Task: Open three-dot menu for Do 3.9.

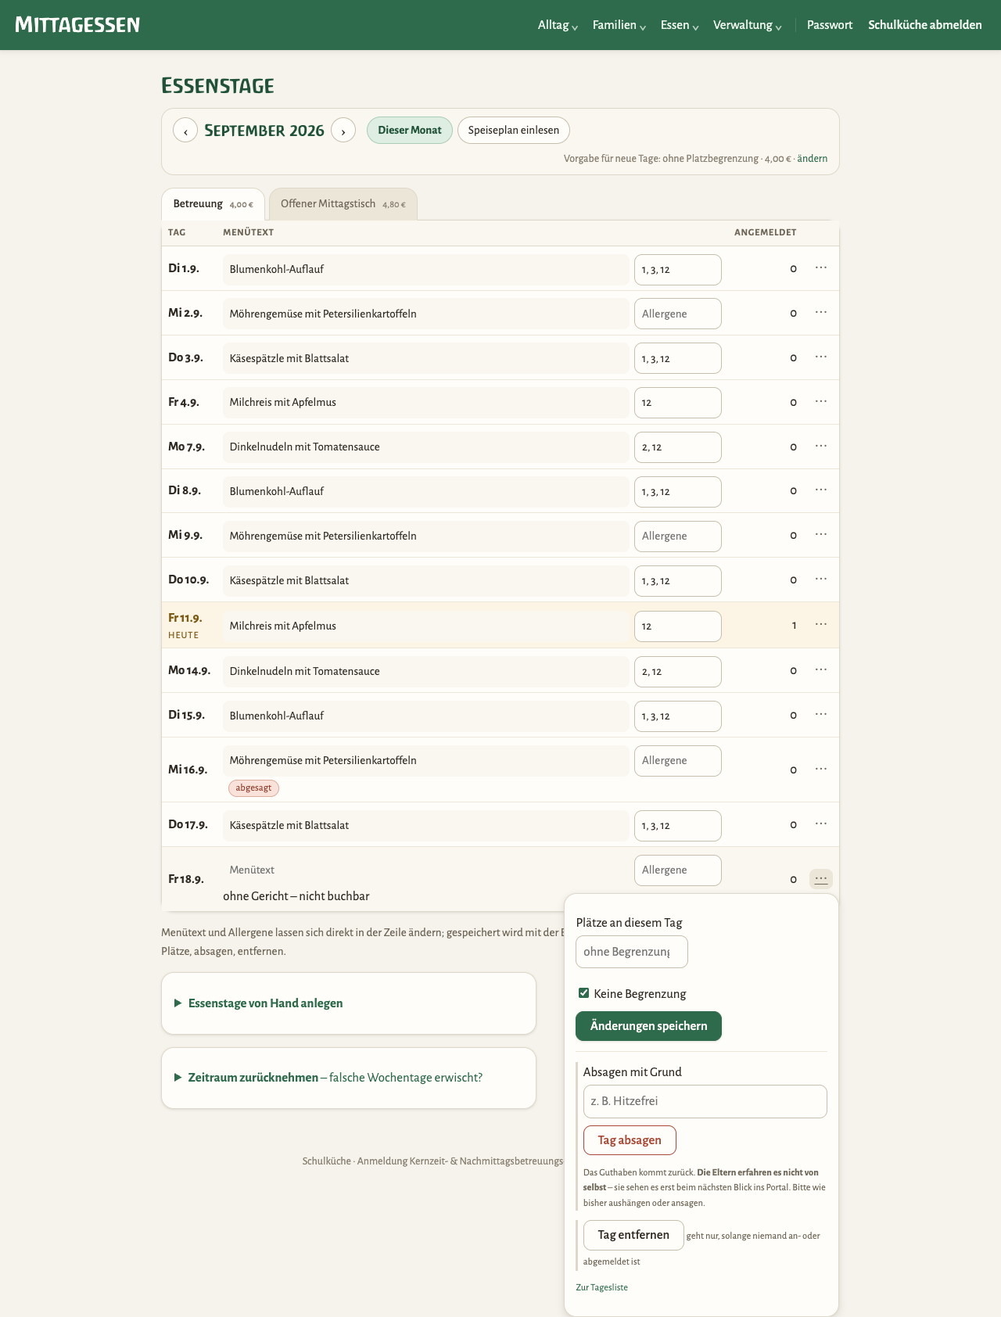Action: [821, 357]
